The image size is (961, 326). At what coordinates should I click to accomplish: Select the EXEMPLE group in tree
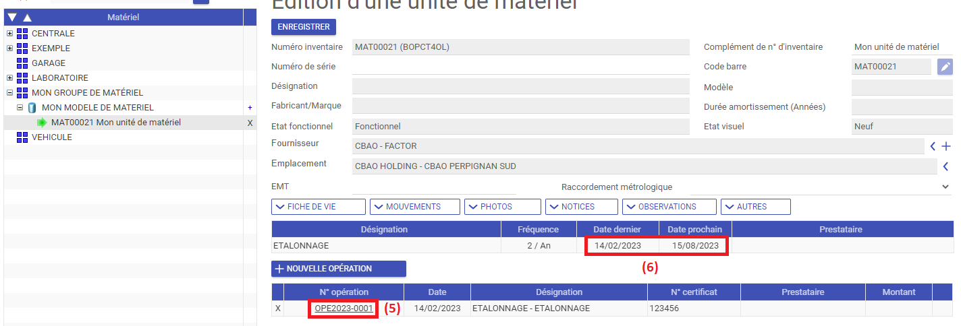pyautogui.click(x=51, y=48)
